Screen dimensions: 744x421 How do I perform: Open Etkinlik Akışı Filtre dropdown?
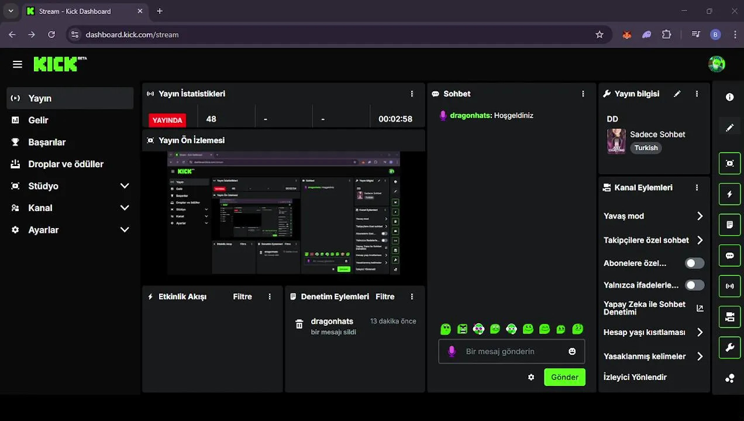[242, 296]
